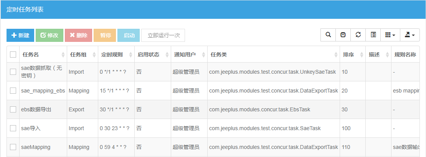Select the ebs数据导出 task name cell
This screenshot has width=426, height=157.
point(43,109)
